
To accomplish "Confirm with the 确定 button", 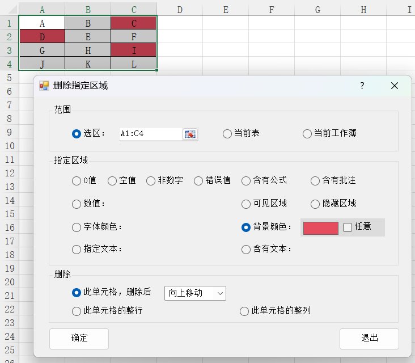I will tap(79, 339).
